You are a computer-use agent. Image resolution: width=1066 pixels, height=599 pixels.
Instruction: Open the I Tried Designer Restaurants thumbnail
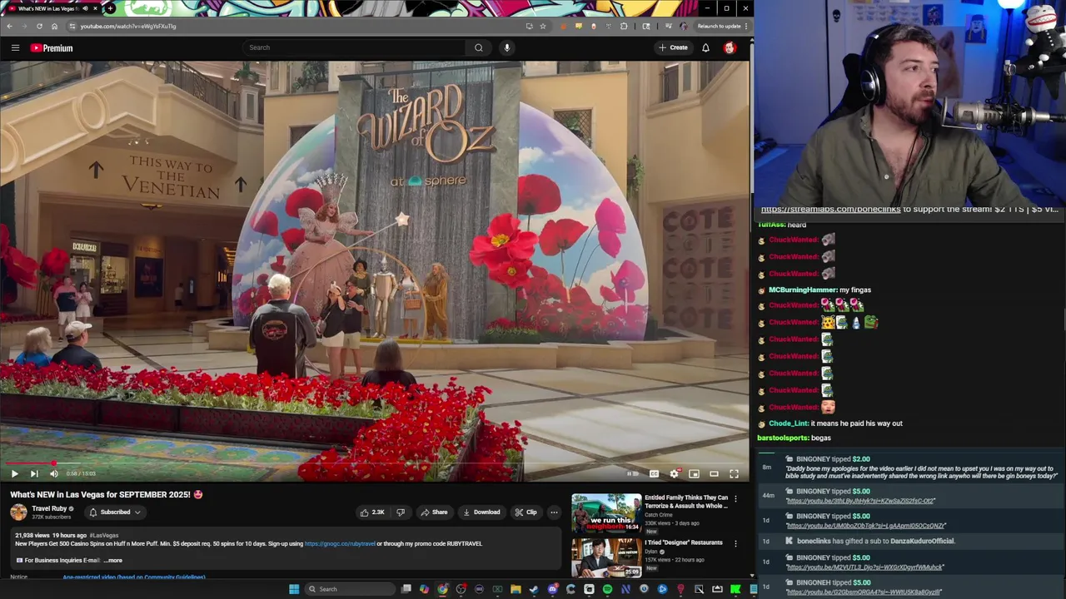click(x=606, y=557)
